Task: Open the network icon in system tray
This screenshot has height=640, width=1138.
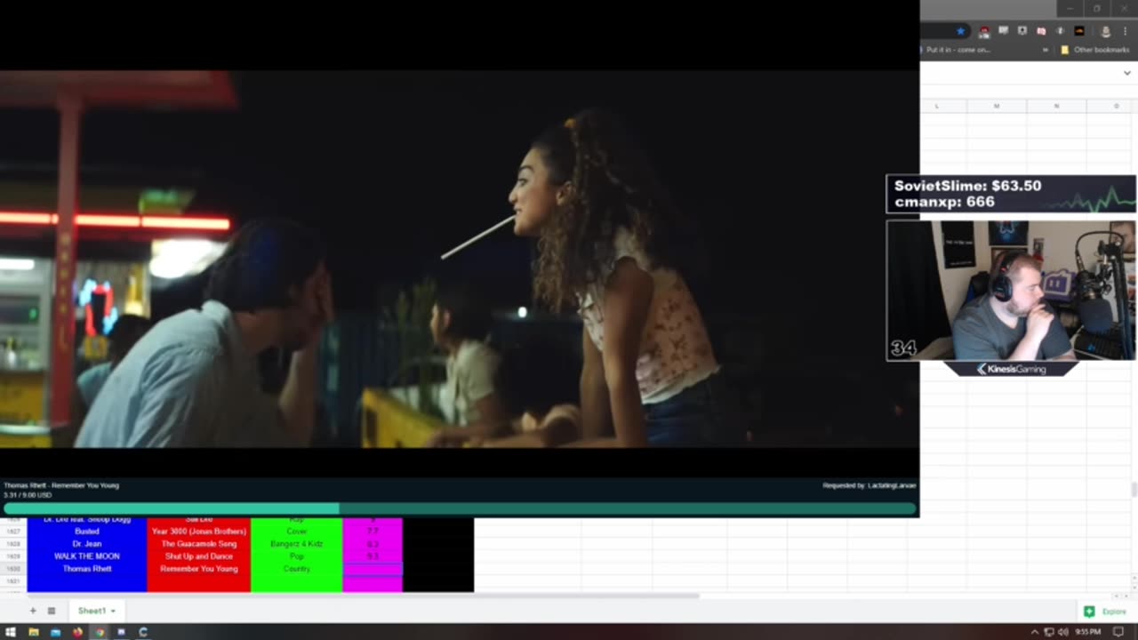Action: [1049, 632]
